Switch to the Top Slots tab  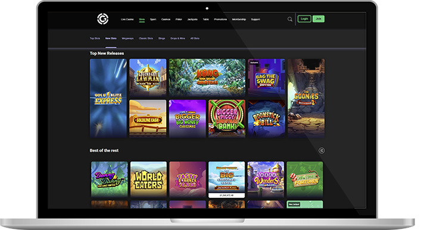[95, 38]
